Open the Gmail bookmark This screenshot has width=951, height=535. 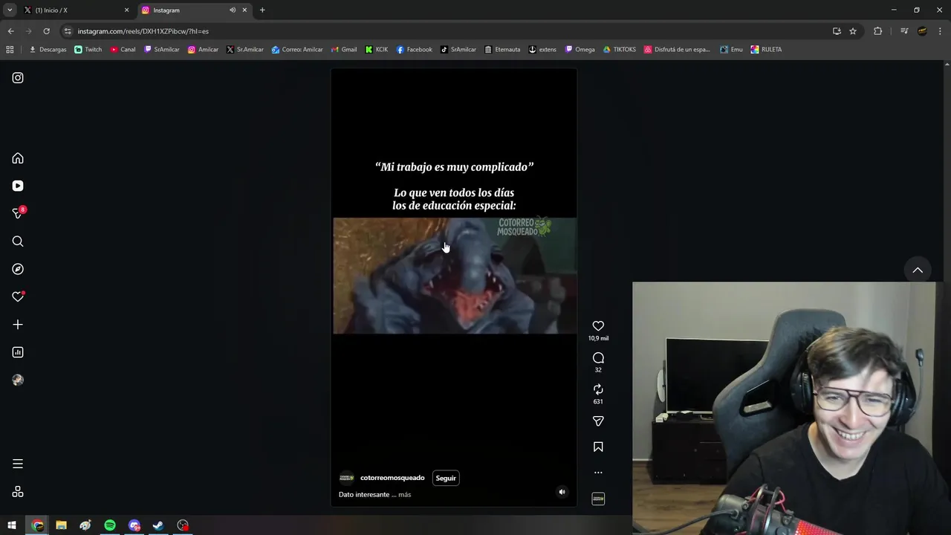tap(344, 50)
